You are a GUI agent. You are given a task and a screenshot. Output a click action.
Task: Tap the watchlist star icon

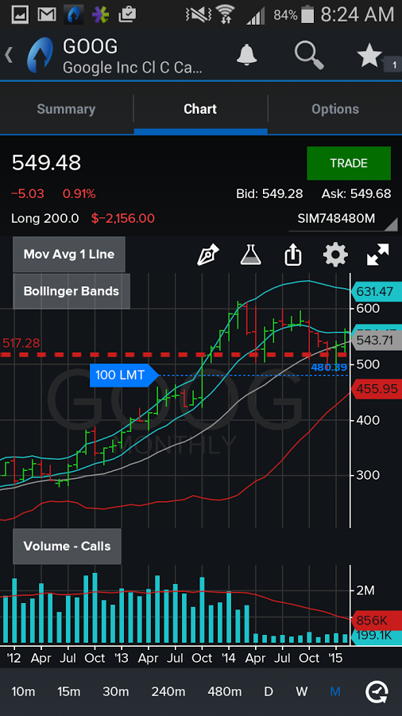click(x=369, y=56)
